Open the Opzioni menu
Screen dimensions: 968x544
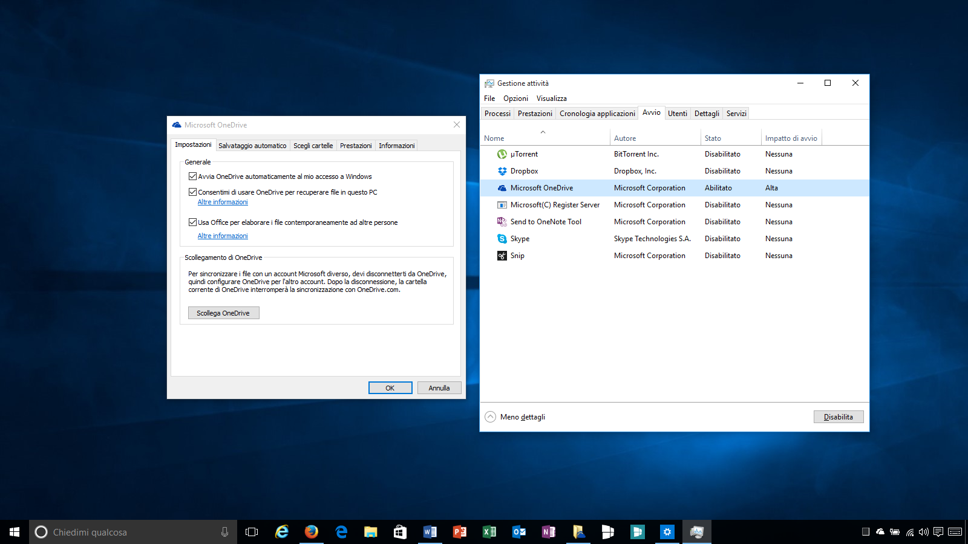tap(515, 99)
